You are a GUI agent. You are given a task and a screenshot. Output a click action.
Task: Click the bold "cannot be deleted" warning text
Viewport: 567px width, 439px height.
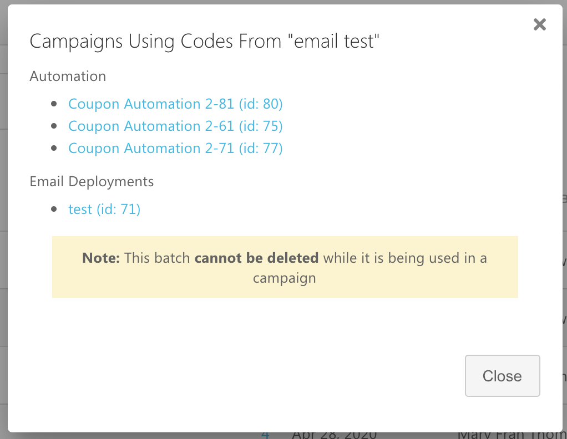(x=256, y=258)
